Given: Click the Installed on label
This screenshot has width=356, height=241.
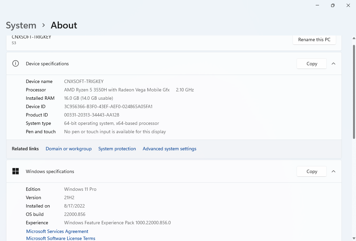Looking at the screenshot, I should pos(38,206).
